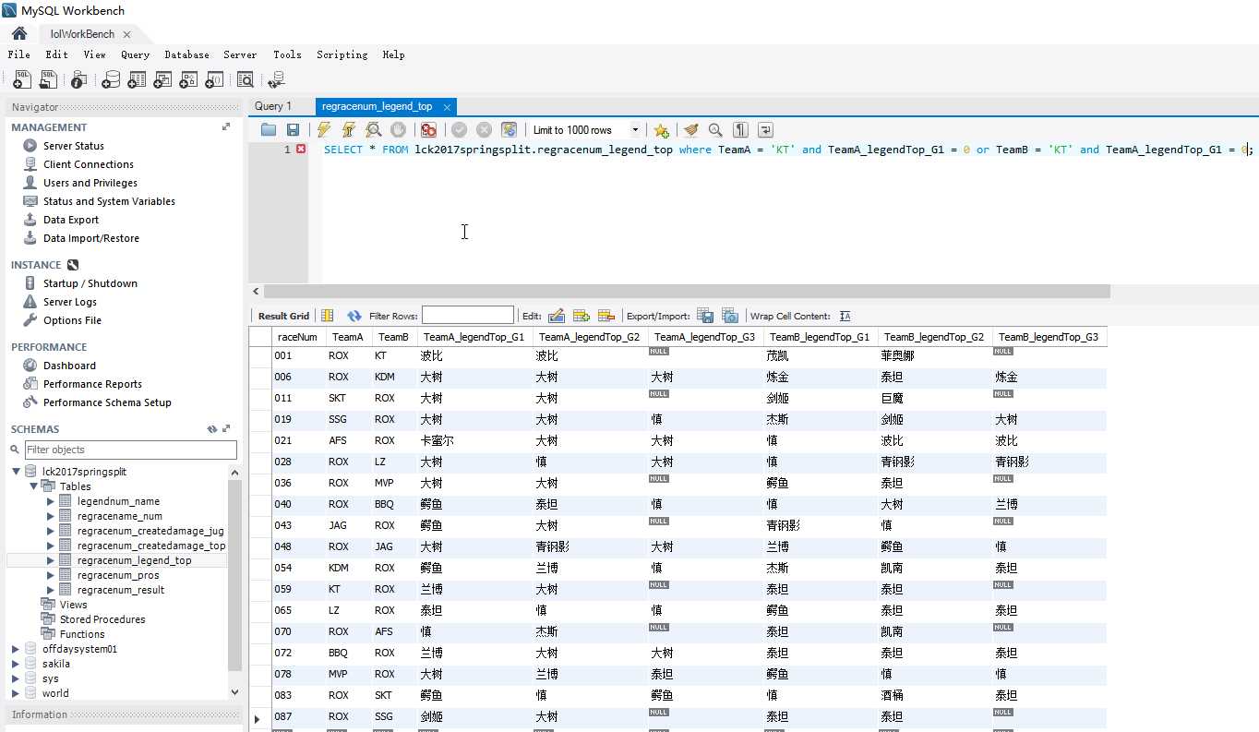Create a new table icon
Image resolution: width=1259 pixels, height=732 pixels.
137,80
